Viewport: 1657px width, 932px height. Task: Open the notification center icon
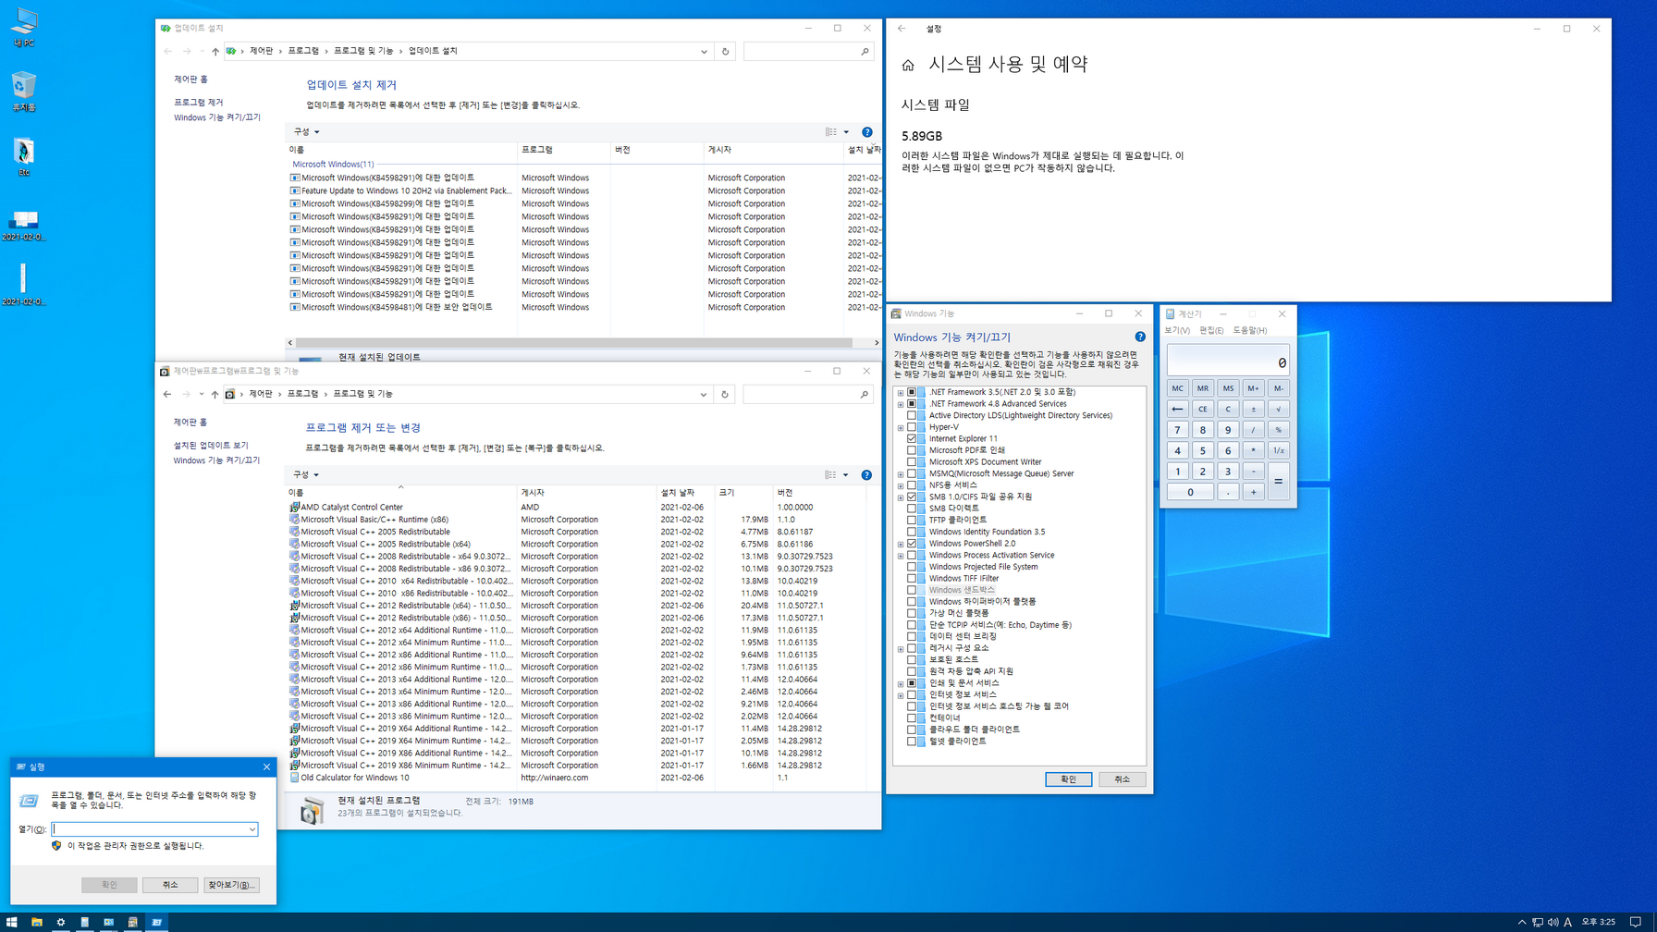coord(1636,922)
